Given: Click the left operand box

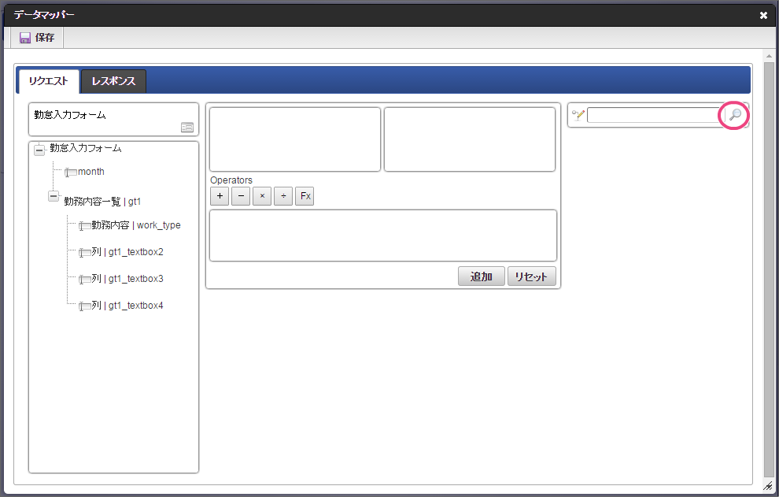Looking at the screenshot, I should click(x=295, y=139).
